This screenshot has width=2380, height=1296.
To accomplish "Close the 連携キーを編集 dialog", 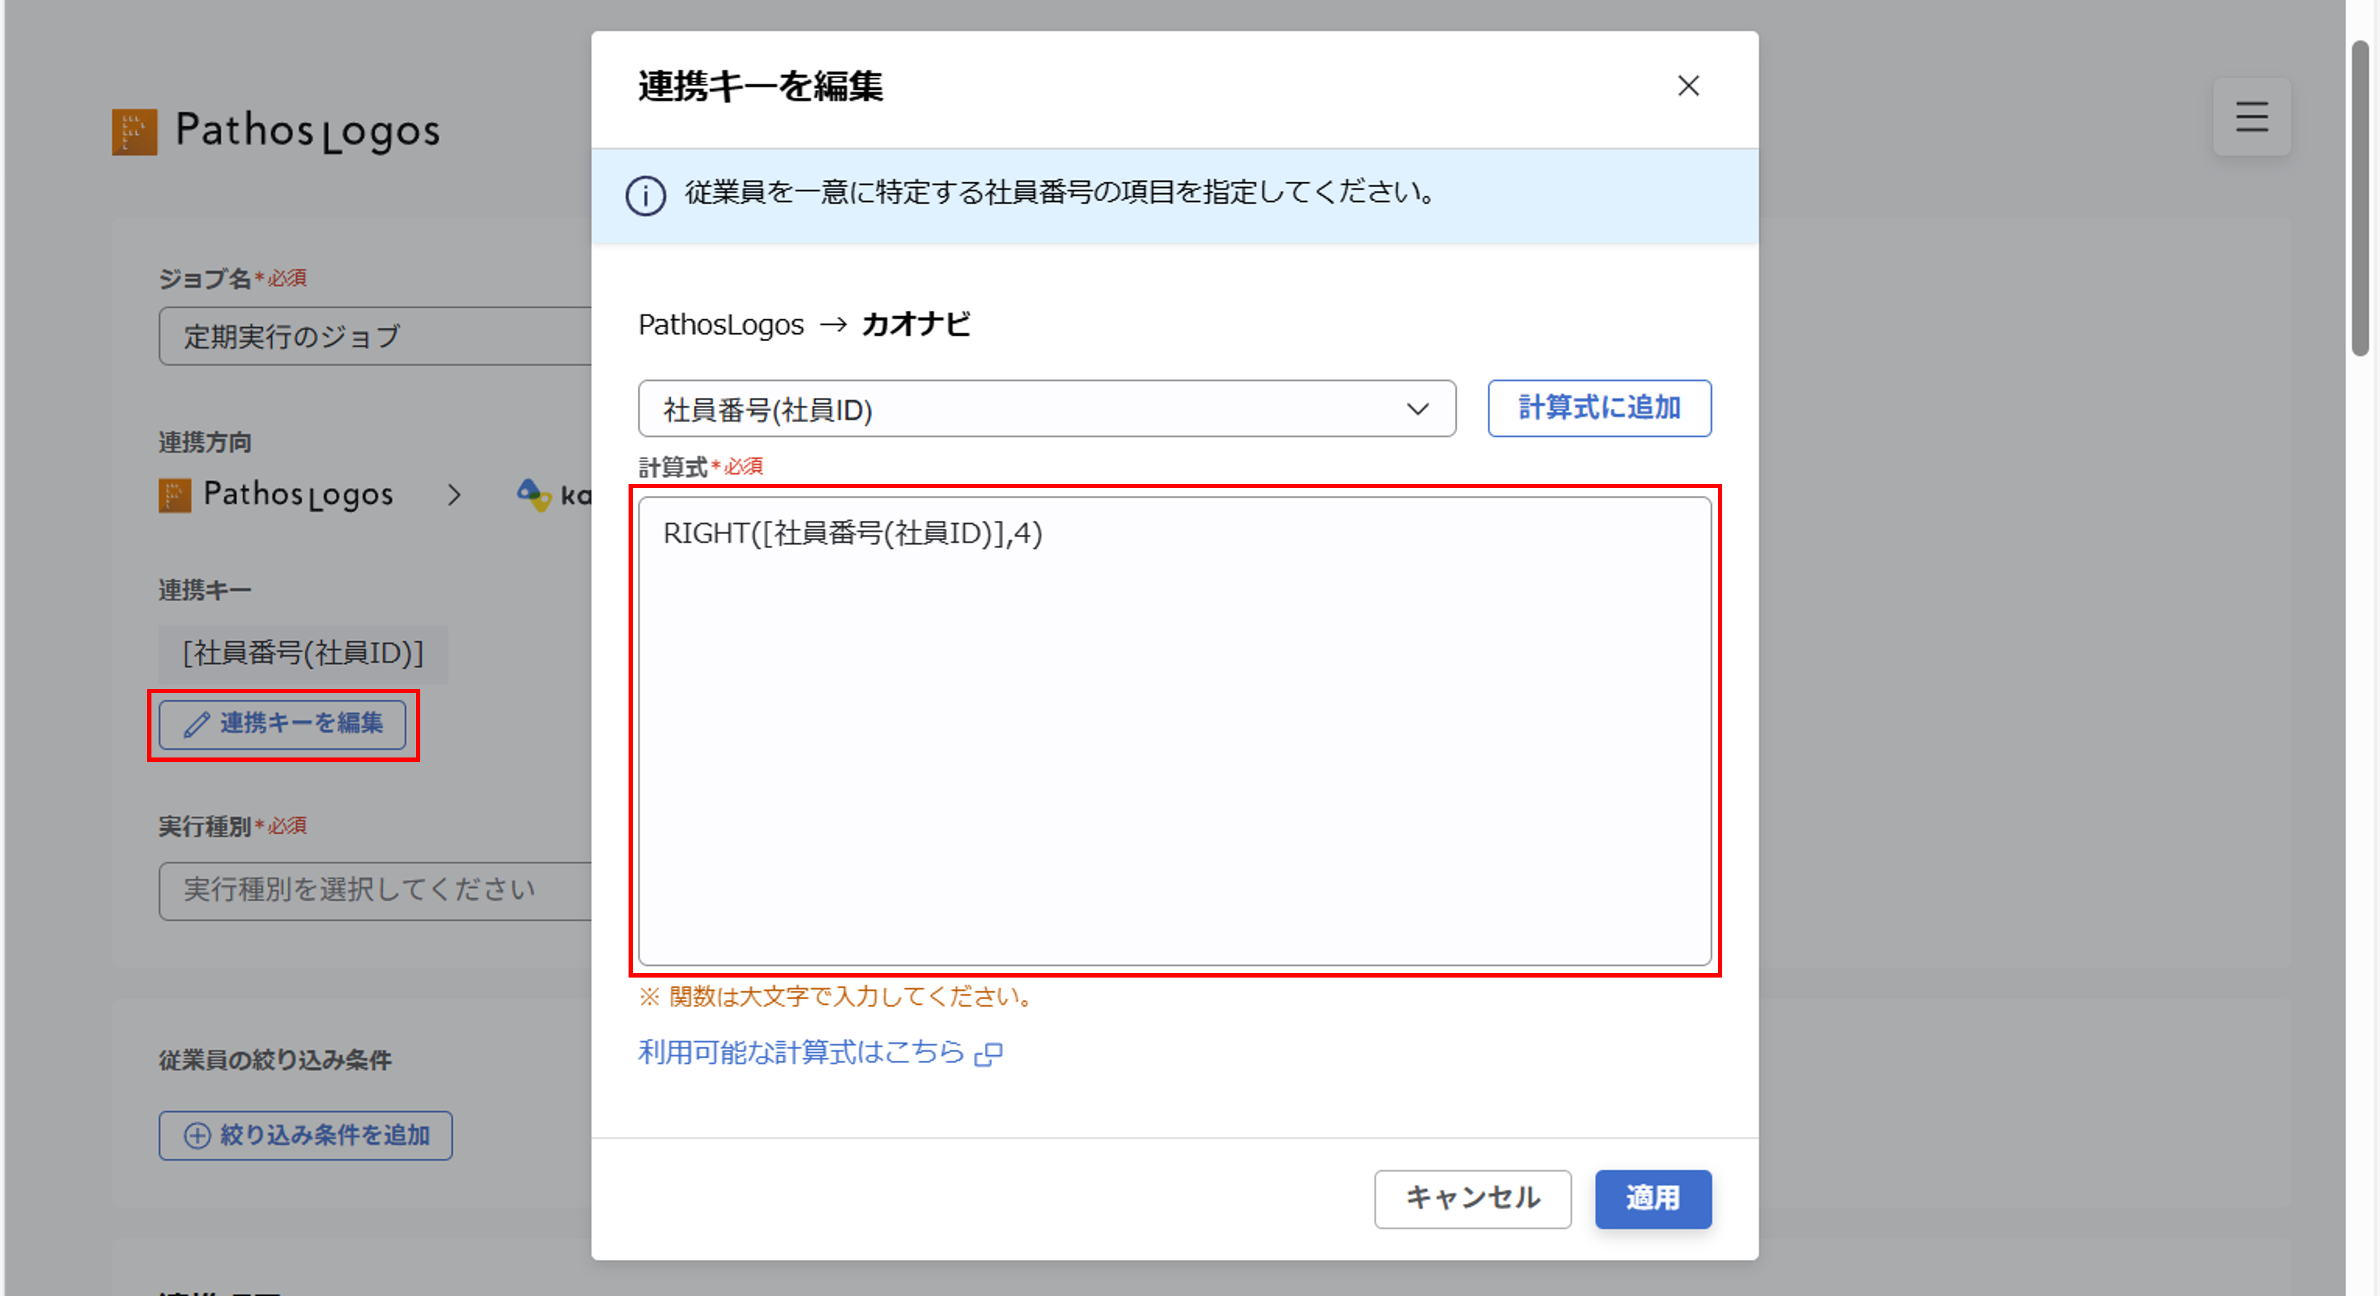I will click(1688, 86).
